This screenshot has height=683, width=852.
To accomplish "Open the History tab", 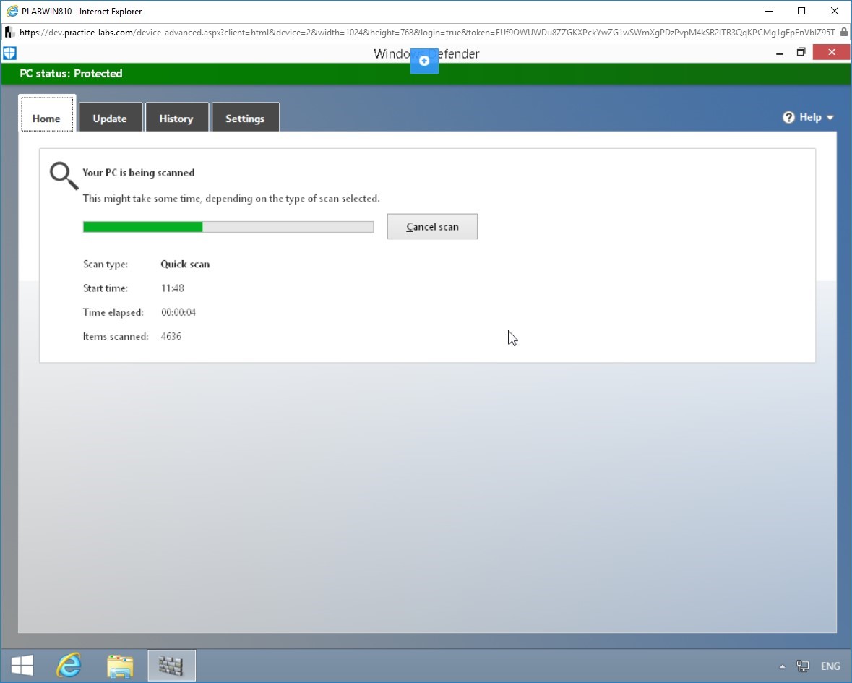I will [x=176, y=117].
